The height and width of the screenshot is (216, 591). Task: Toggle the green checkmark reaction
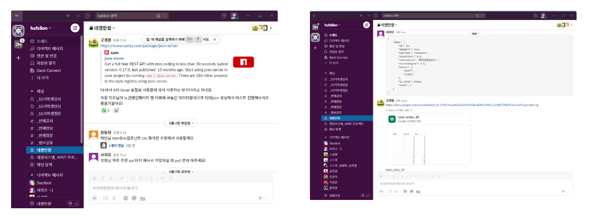point(106,110)
